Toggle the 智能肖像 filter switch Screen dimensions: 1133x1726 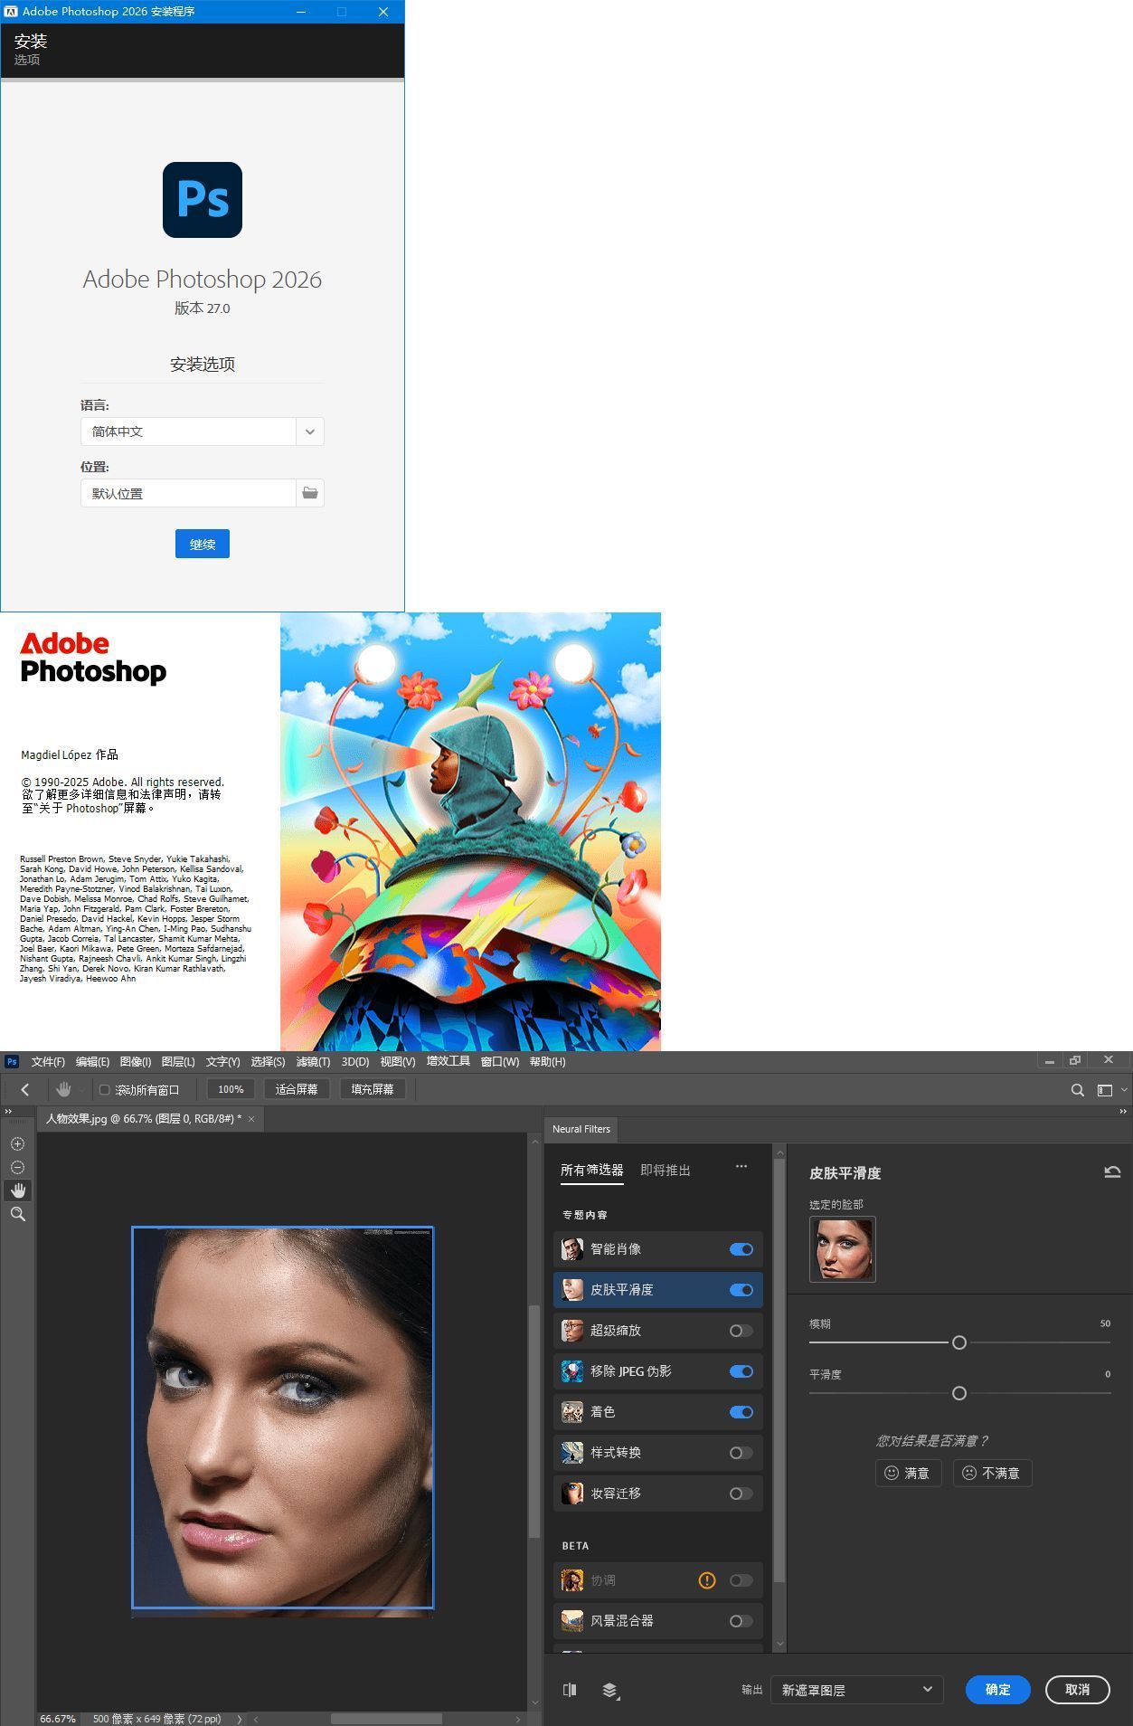coord(741,1249)
